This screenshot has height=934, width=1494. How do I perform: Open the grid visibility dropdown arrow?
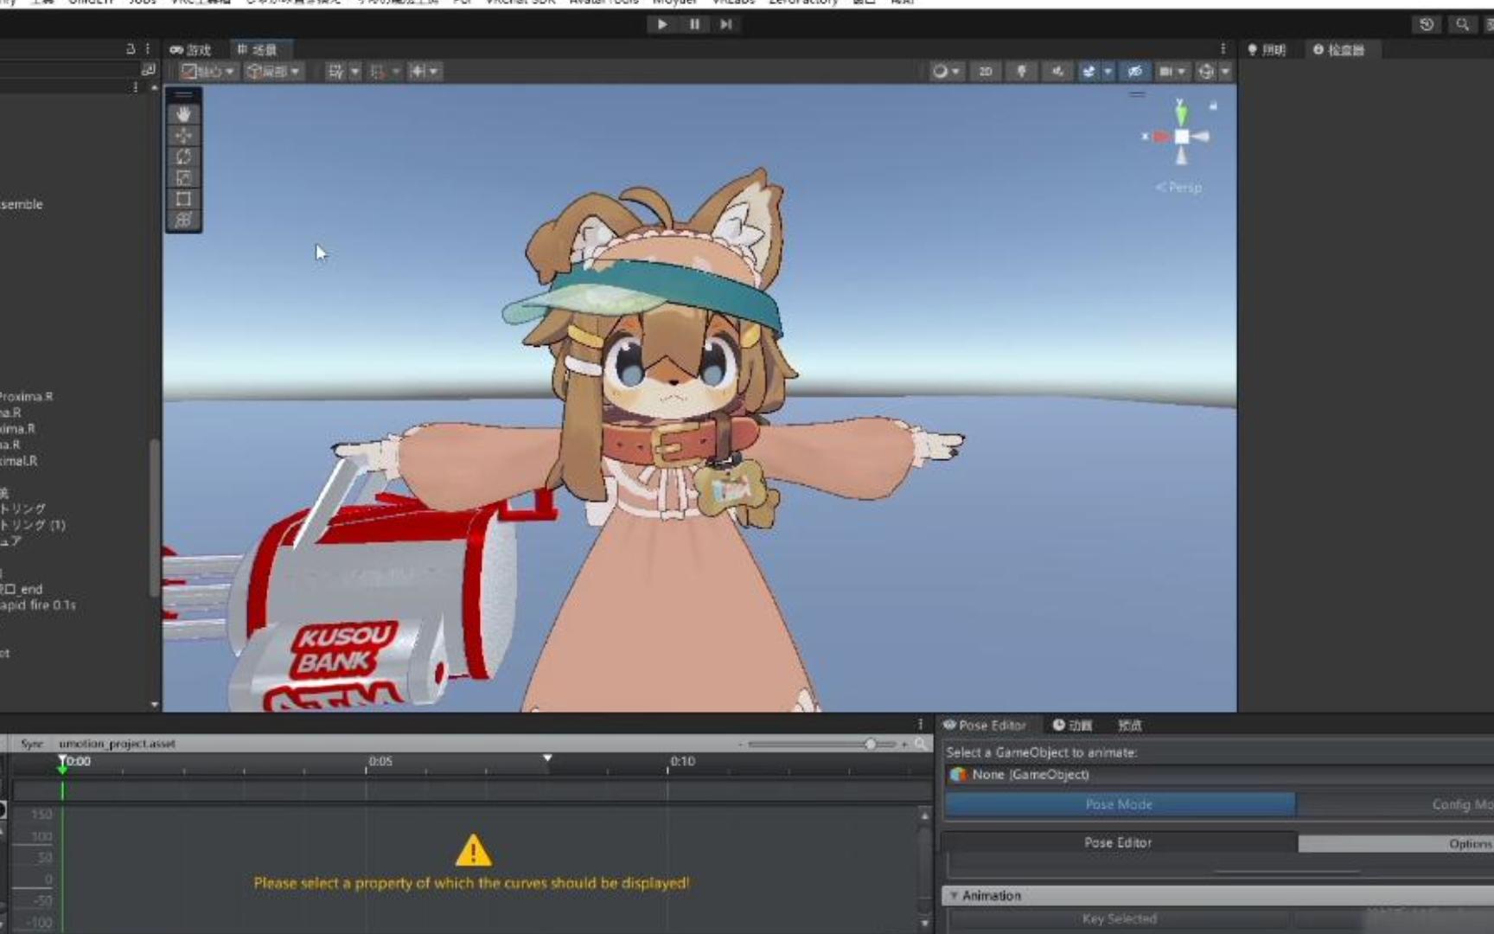[354, 72]
